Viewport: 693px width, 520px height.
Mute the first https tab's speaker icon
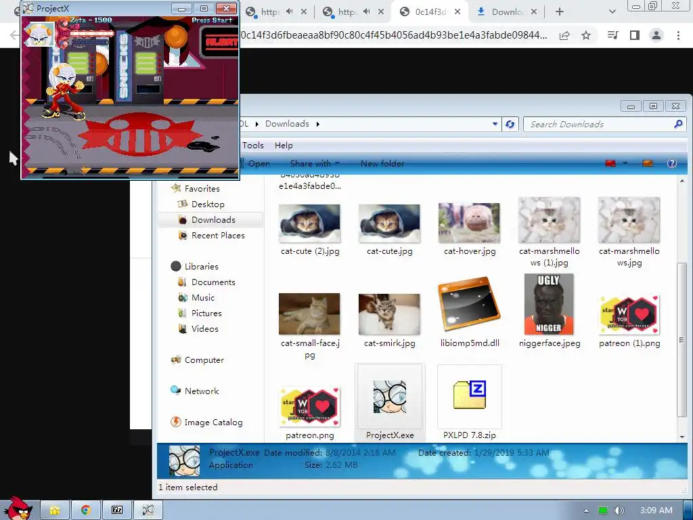click(290, 12)
